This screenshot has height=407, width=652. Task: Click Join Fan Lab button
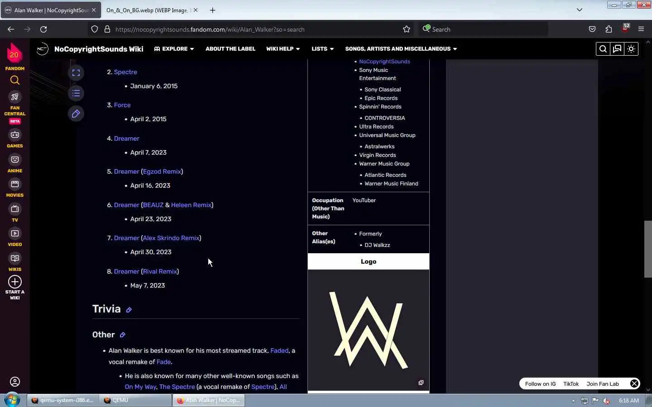tap(603, 384)
